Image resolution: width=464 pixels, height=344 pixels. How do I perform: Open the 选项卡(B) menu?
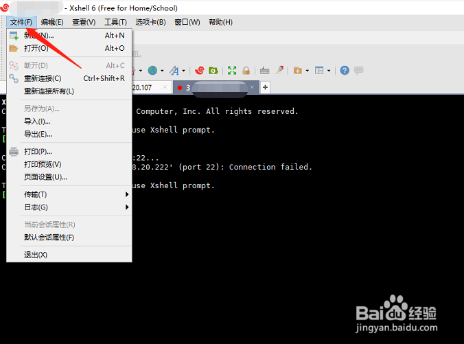150,22
